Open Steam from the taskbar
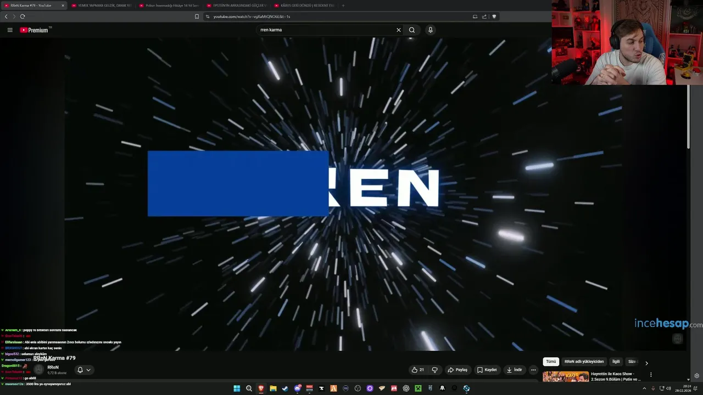This screenshot has width=703, height=395. 285,388
